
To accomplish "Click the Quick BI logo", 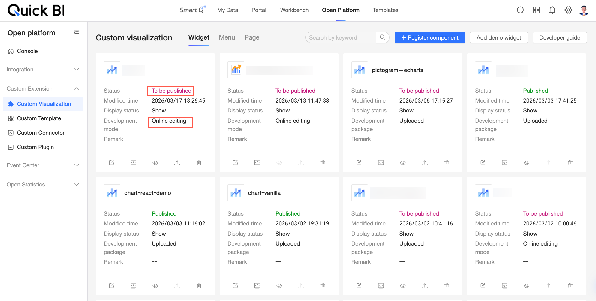I will 36,10.
